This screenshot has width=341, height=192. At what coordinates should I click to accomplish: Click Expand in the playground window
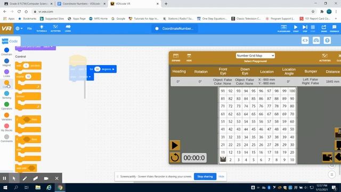(x=176, y=58)
